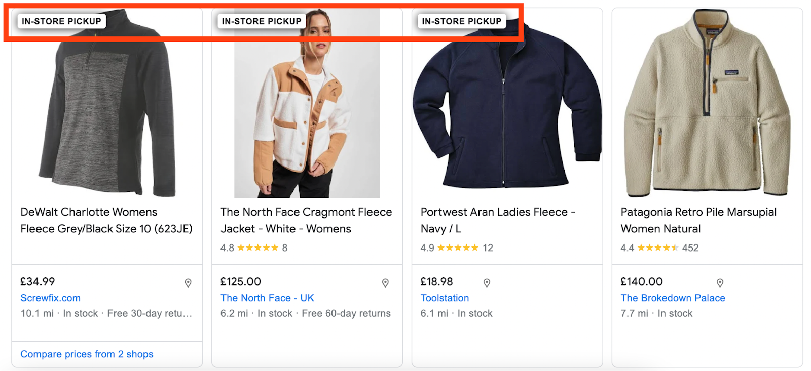Open The Brokedown Palace shop link
This screenshot has width=811, height=371.
pos(673,298)
